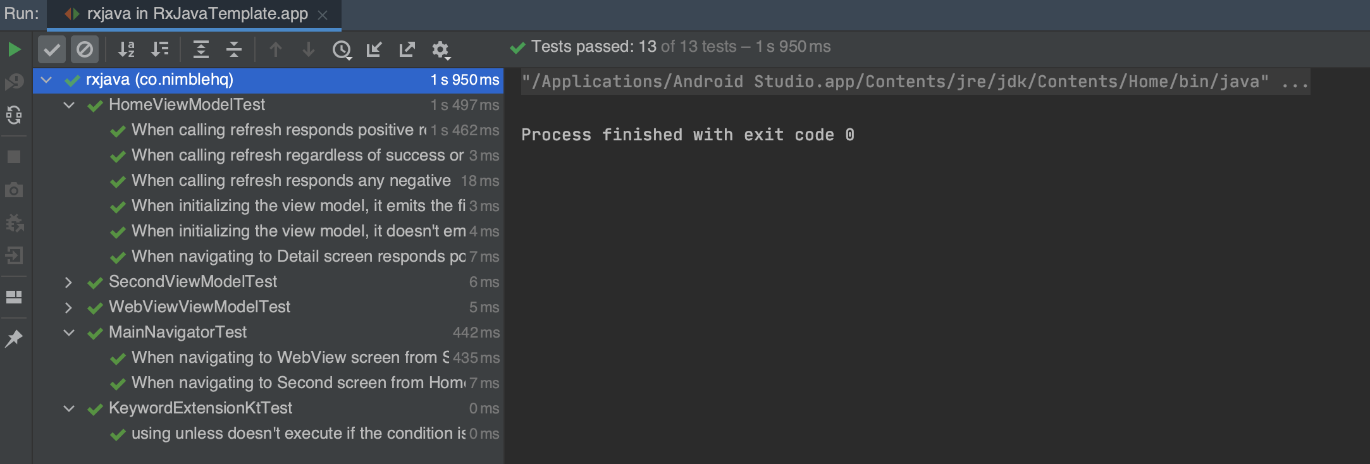Click the green Run play button

(14, 49)
